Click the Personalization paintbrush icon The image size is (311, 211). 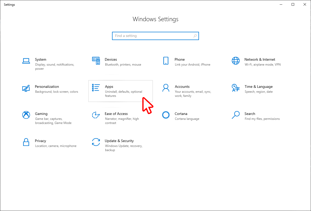pos(26,88)
